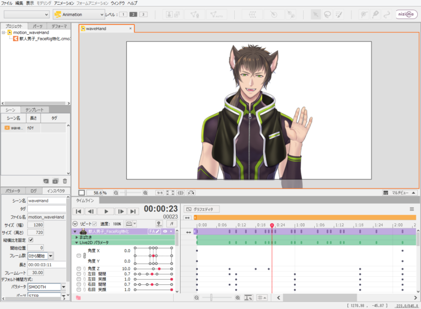Open the keyframe type dropdown arrow

(x=135, y=224)
